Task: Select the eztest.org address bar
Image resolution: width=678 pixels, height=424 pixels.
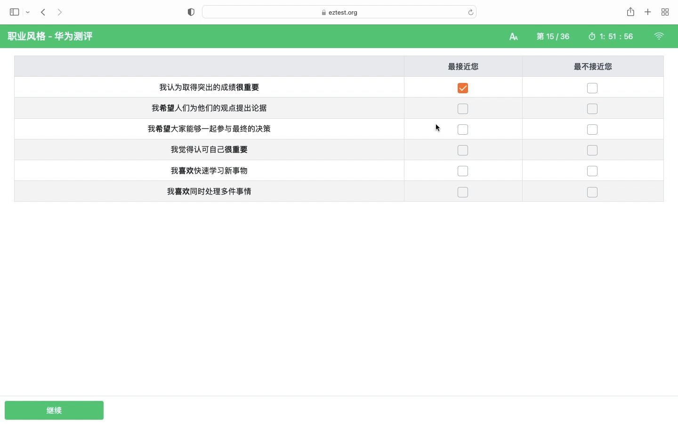Action: pos(339,12)
